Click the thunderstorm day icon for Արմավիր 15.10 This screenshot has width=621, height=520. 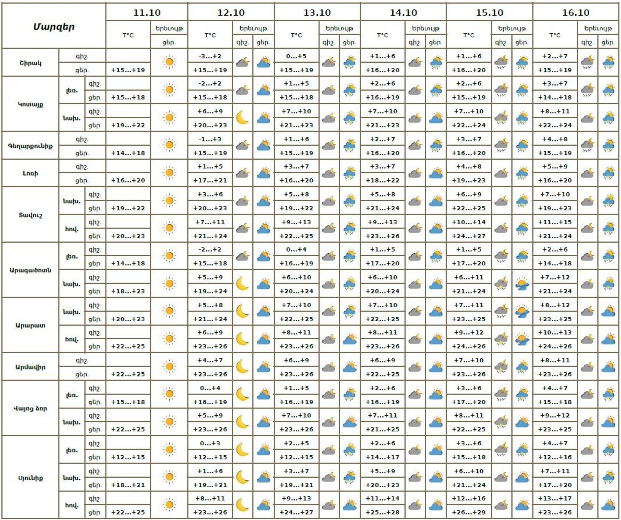tap(522, 367)
